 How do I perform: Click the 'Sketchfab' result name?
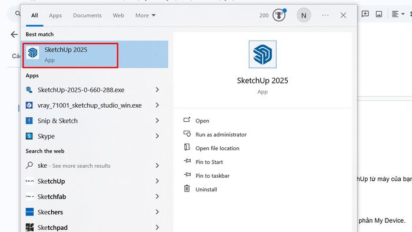[x=52, y=197]
